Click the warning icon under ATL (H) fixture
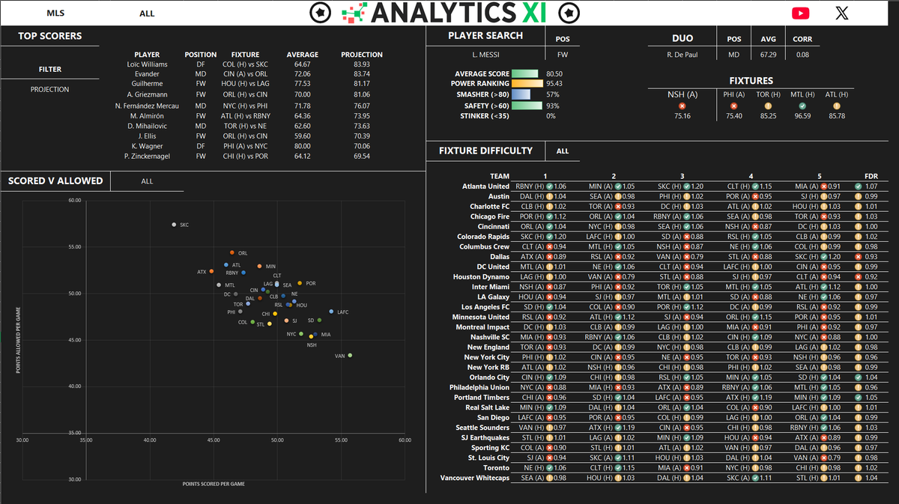The width and height of the screenshot is (899, 504). tap(837, 106)
